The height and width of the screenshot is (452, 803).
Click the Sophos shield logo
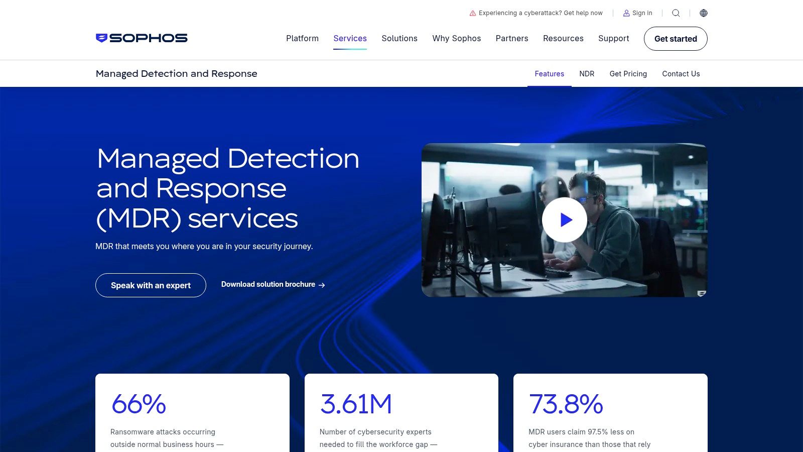101,38
